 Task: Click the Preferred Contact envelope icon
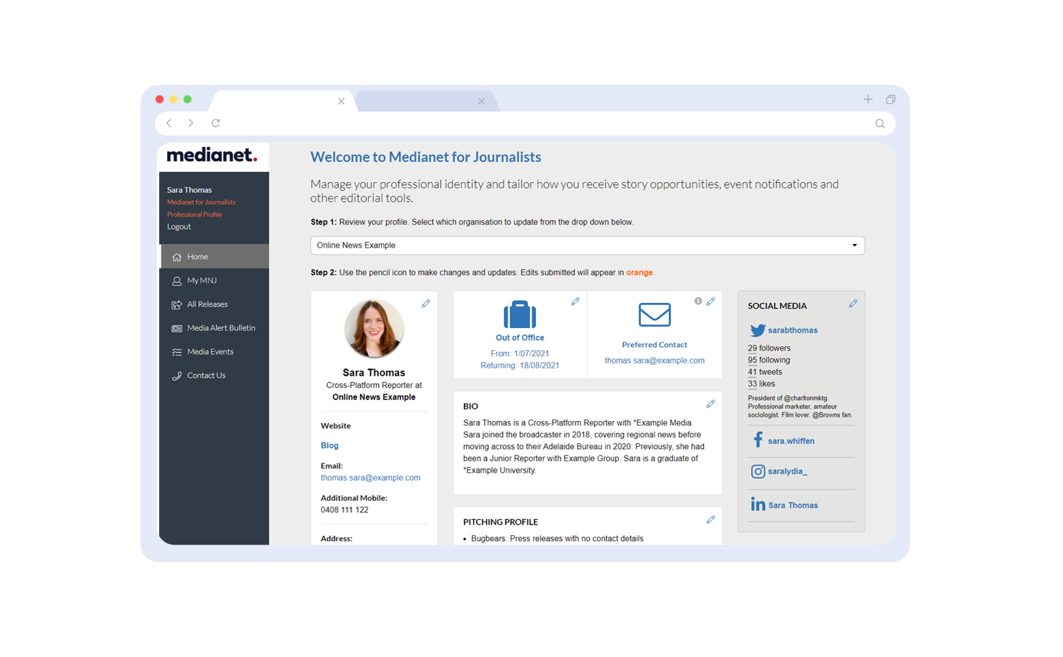pos(655,314)
